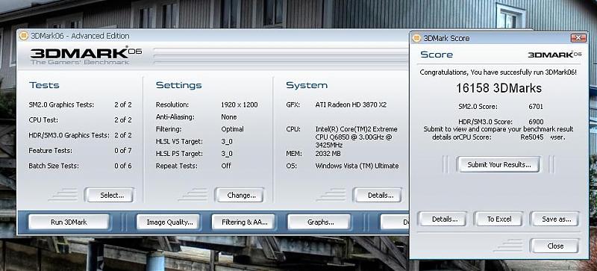
Task: Click the SM2.0 Score value 6701
Action: click(536, 107)
